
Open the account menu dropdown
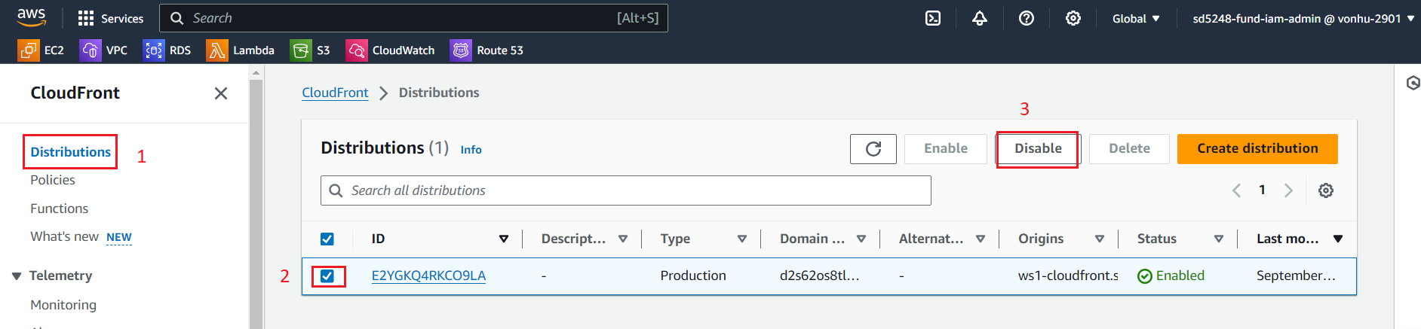point(1303,18)
